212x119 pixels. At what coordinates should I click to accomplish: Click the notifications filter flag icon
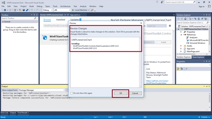click(157, 2)
